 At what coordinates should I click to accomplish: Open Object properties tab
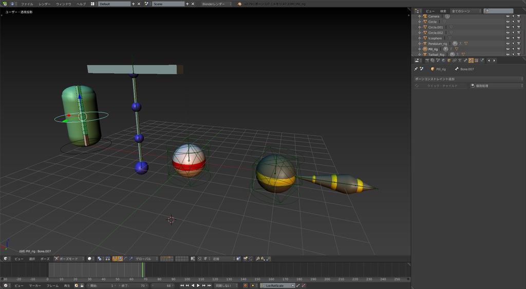449,60
